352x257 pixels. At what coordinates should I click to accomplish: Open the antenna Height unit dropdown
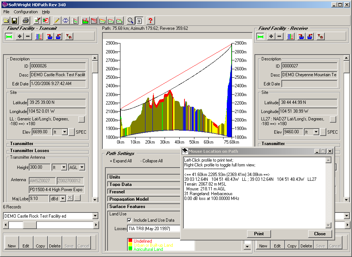(x=64, y=167)
